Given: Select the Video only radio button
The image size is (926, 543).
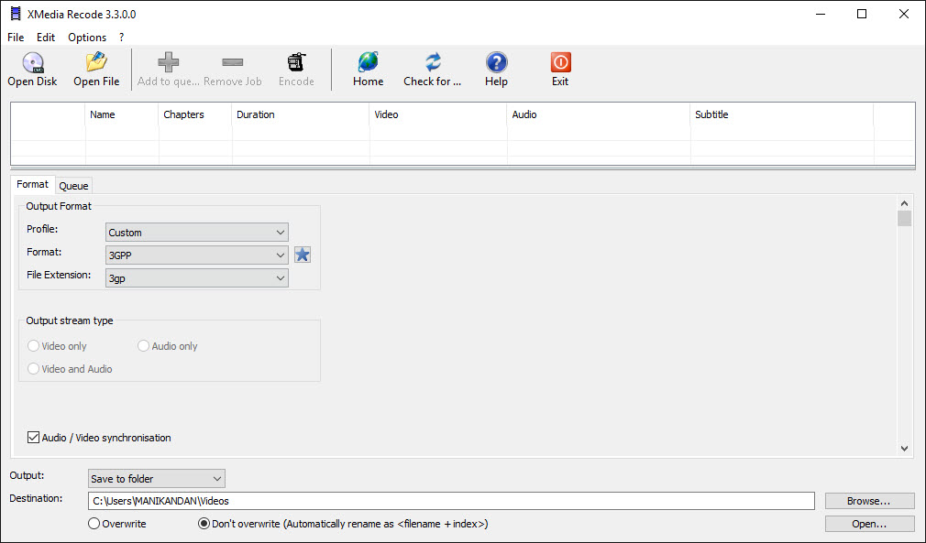Looking at the screenshot, I should tap(34, 346).
